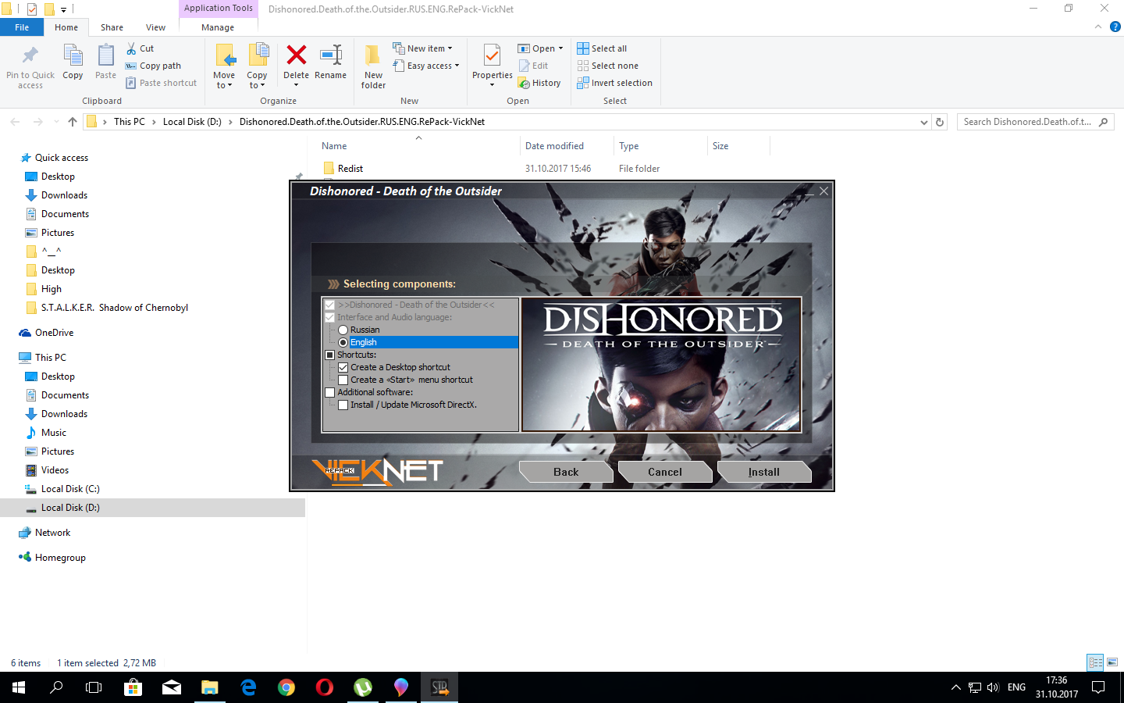Image resolution: width=1124 pixels, height=703 pixels.
Task: Click the Back button in installer
Action: (566, 472)
